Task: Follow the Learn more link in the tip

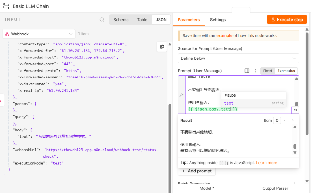Action: click(x=267, y=163)
